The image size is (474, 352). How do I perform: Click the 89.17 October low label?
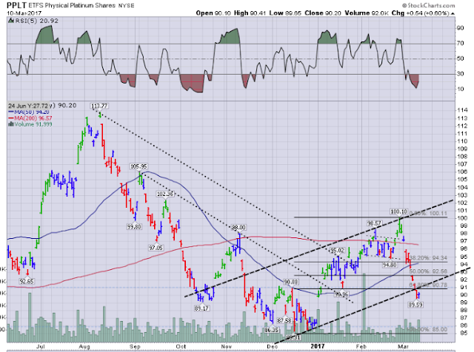tap(201, 308)
